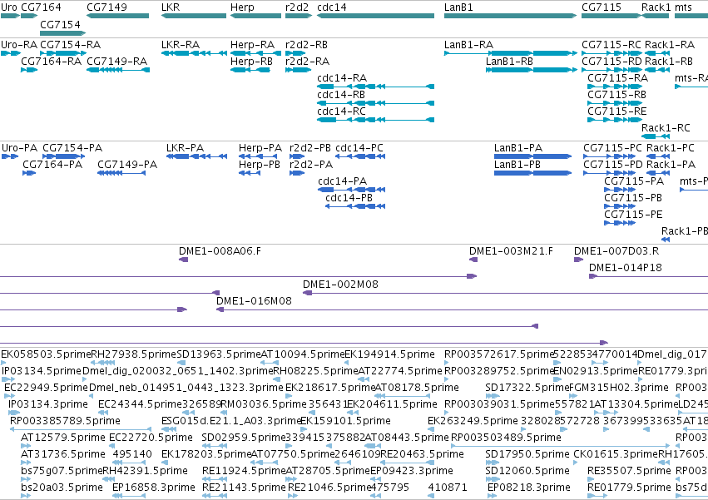
Task: Open the Rack1-RC transcript label
Action: pos(666,128)
